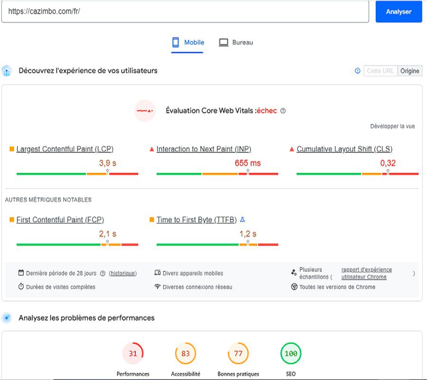Open the historique link
Screen dimensions: 427x380
coord(123,273)
